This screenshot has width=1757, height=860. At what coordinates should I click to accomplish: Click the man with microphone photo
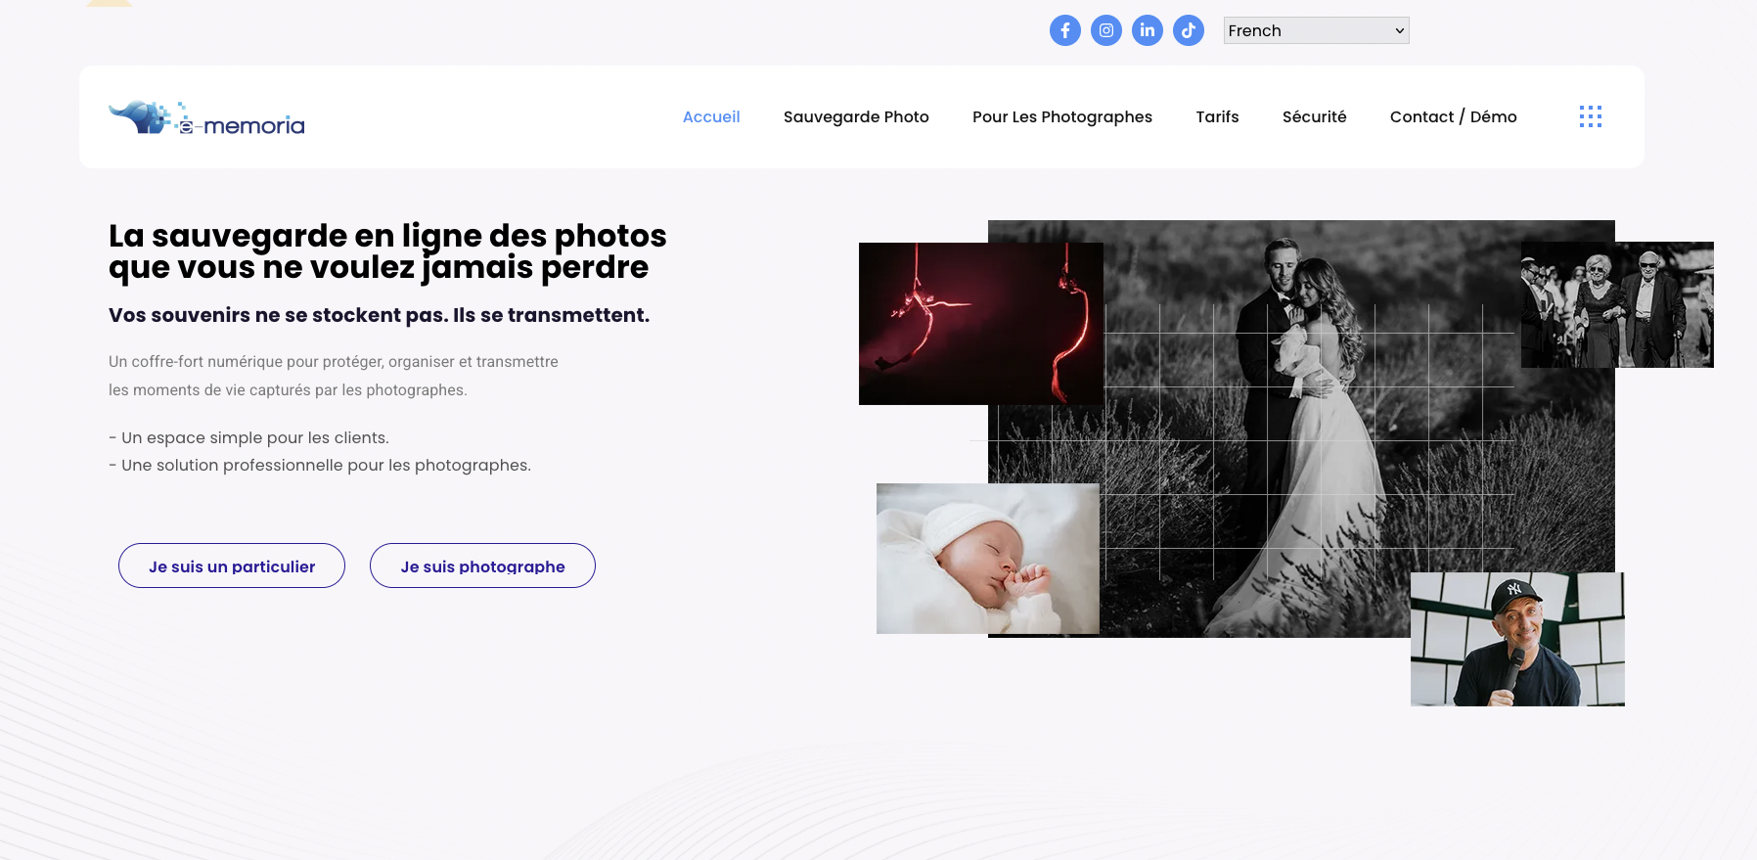point(1517,639)
